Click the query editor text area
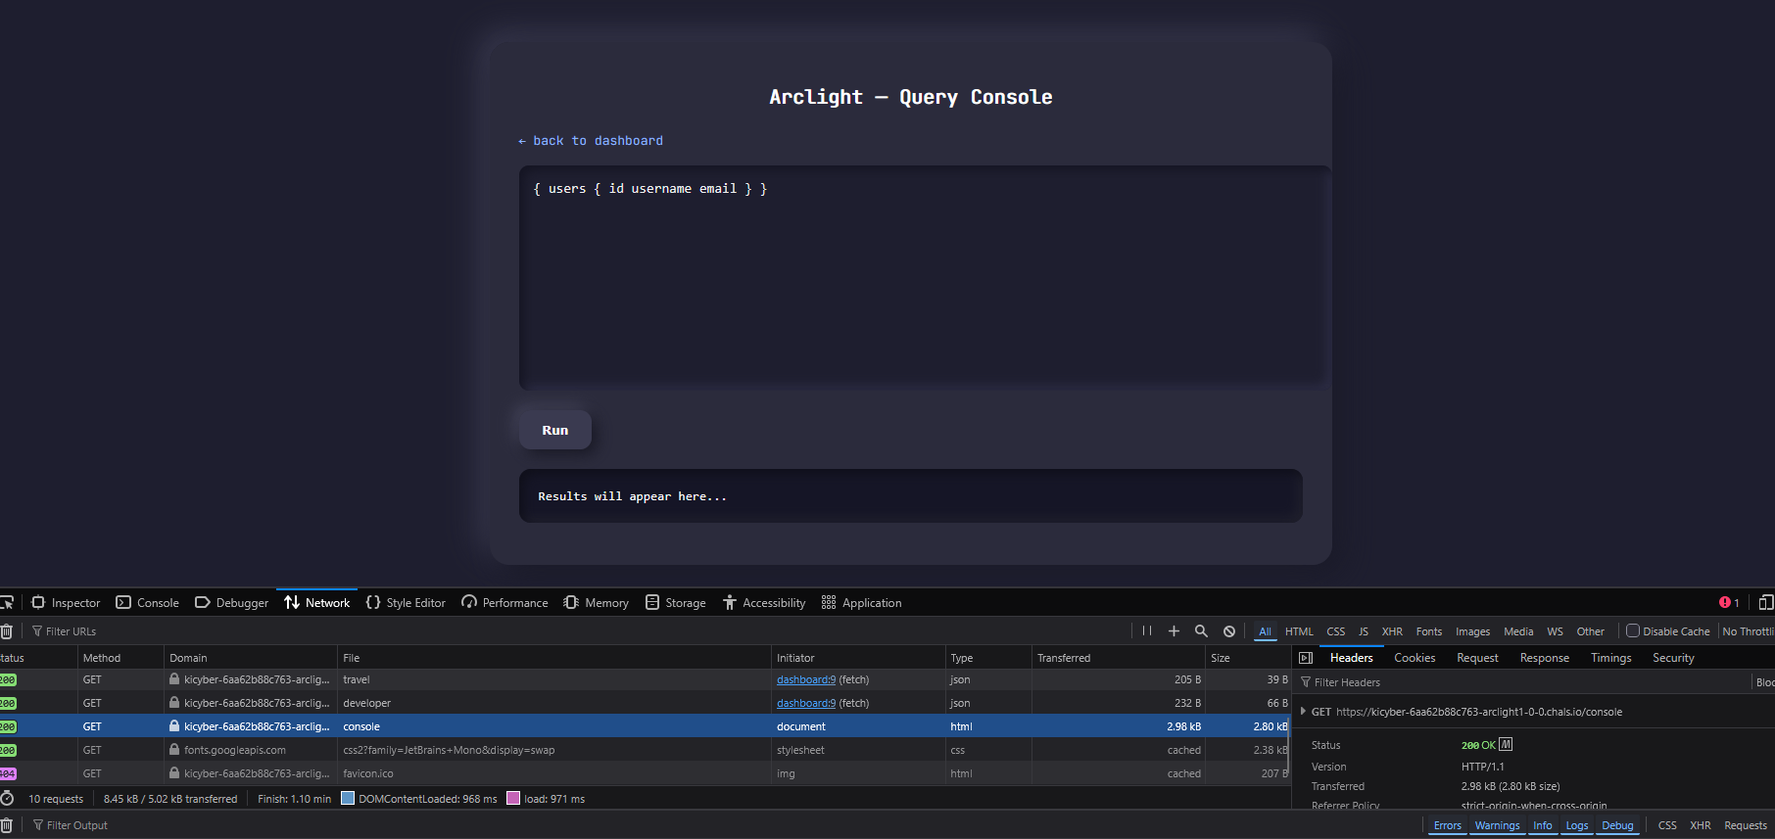 (x=925, y=278)
